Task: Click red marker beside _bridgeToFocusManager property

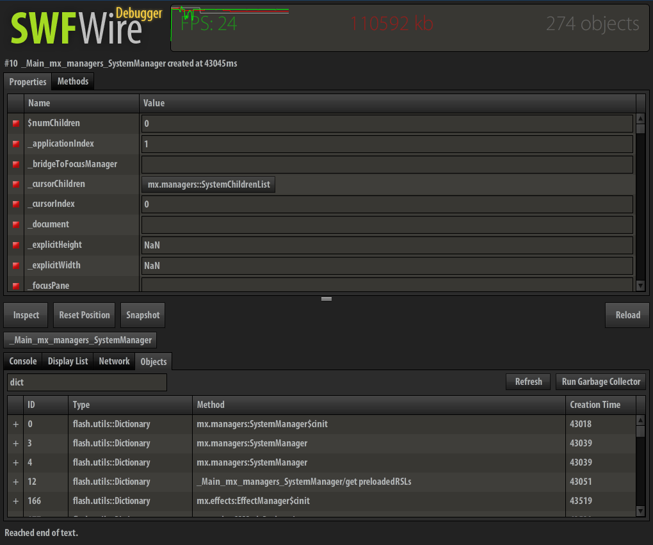Action: [16, 164]
